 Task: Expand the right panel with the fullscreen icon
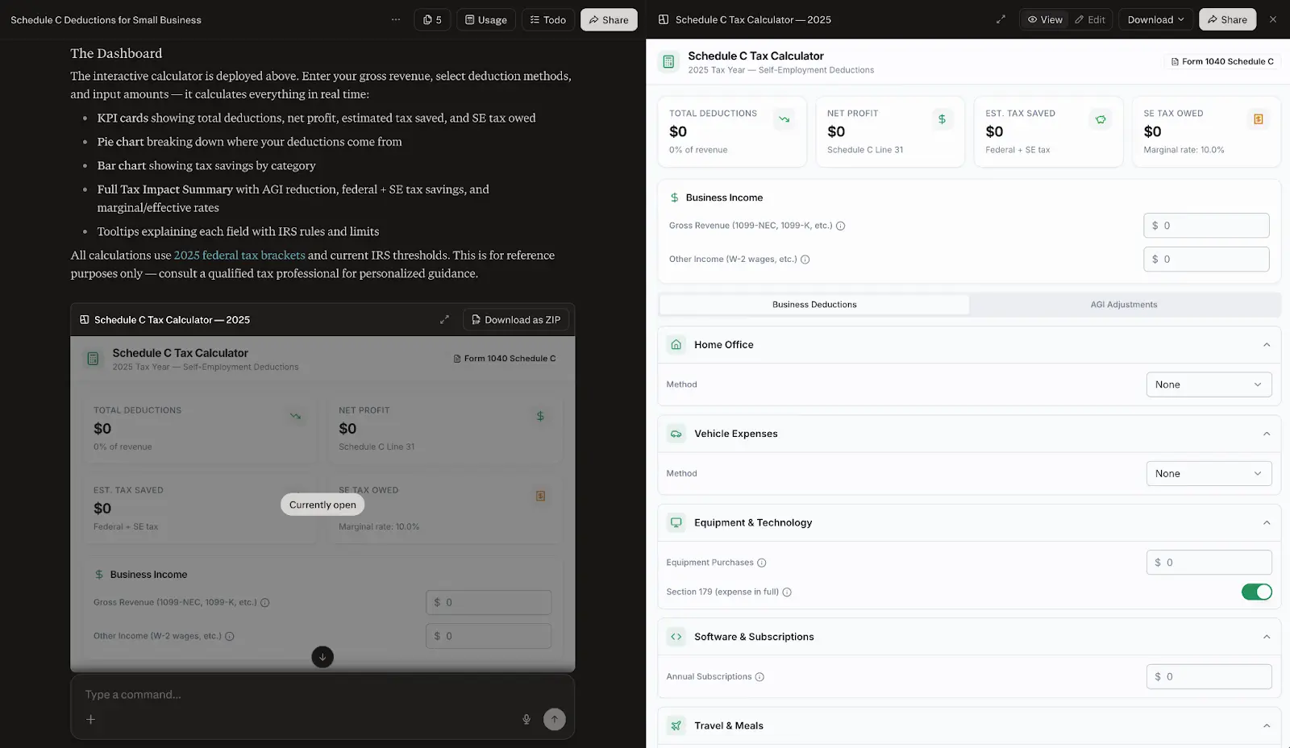tap(1001, 19)
